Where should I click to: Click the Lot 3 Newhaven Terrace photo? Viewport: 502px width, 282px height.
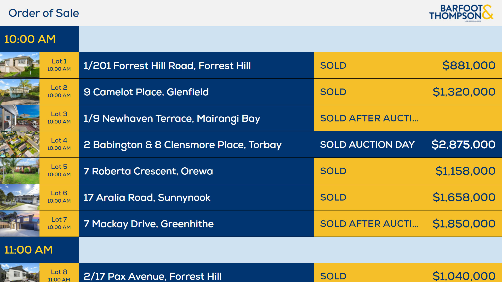(20, 118)
